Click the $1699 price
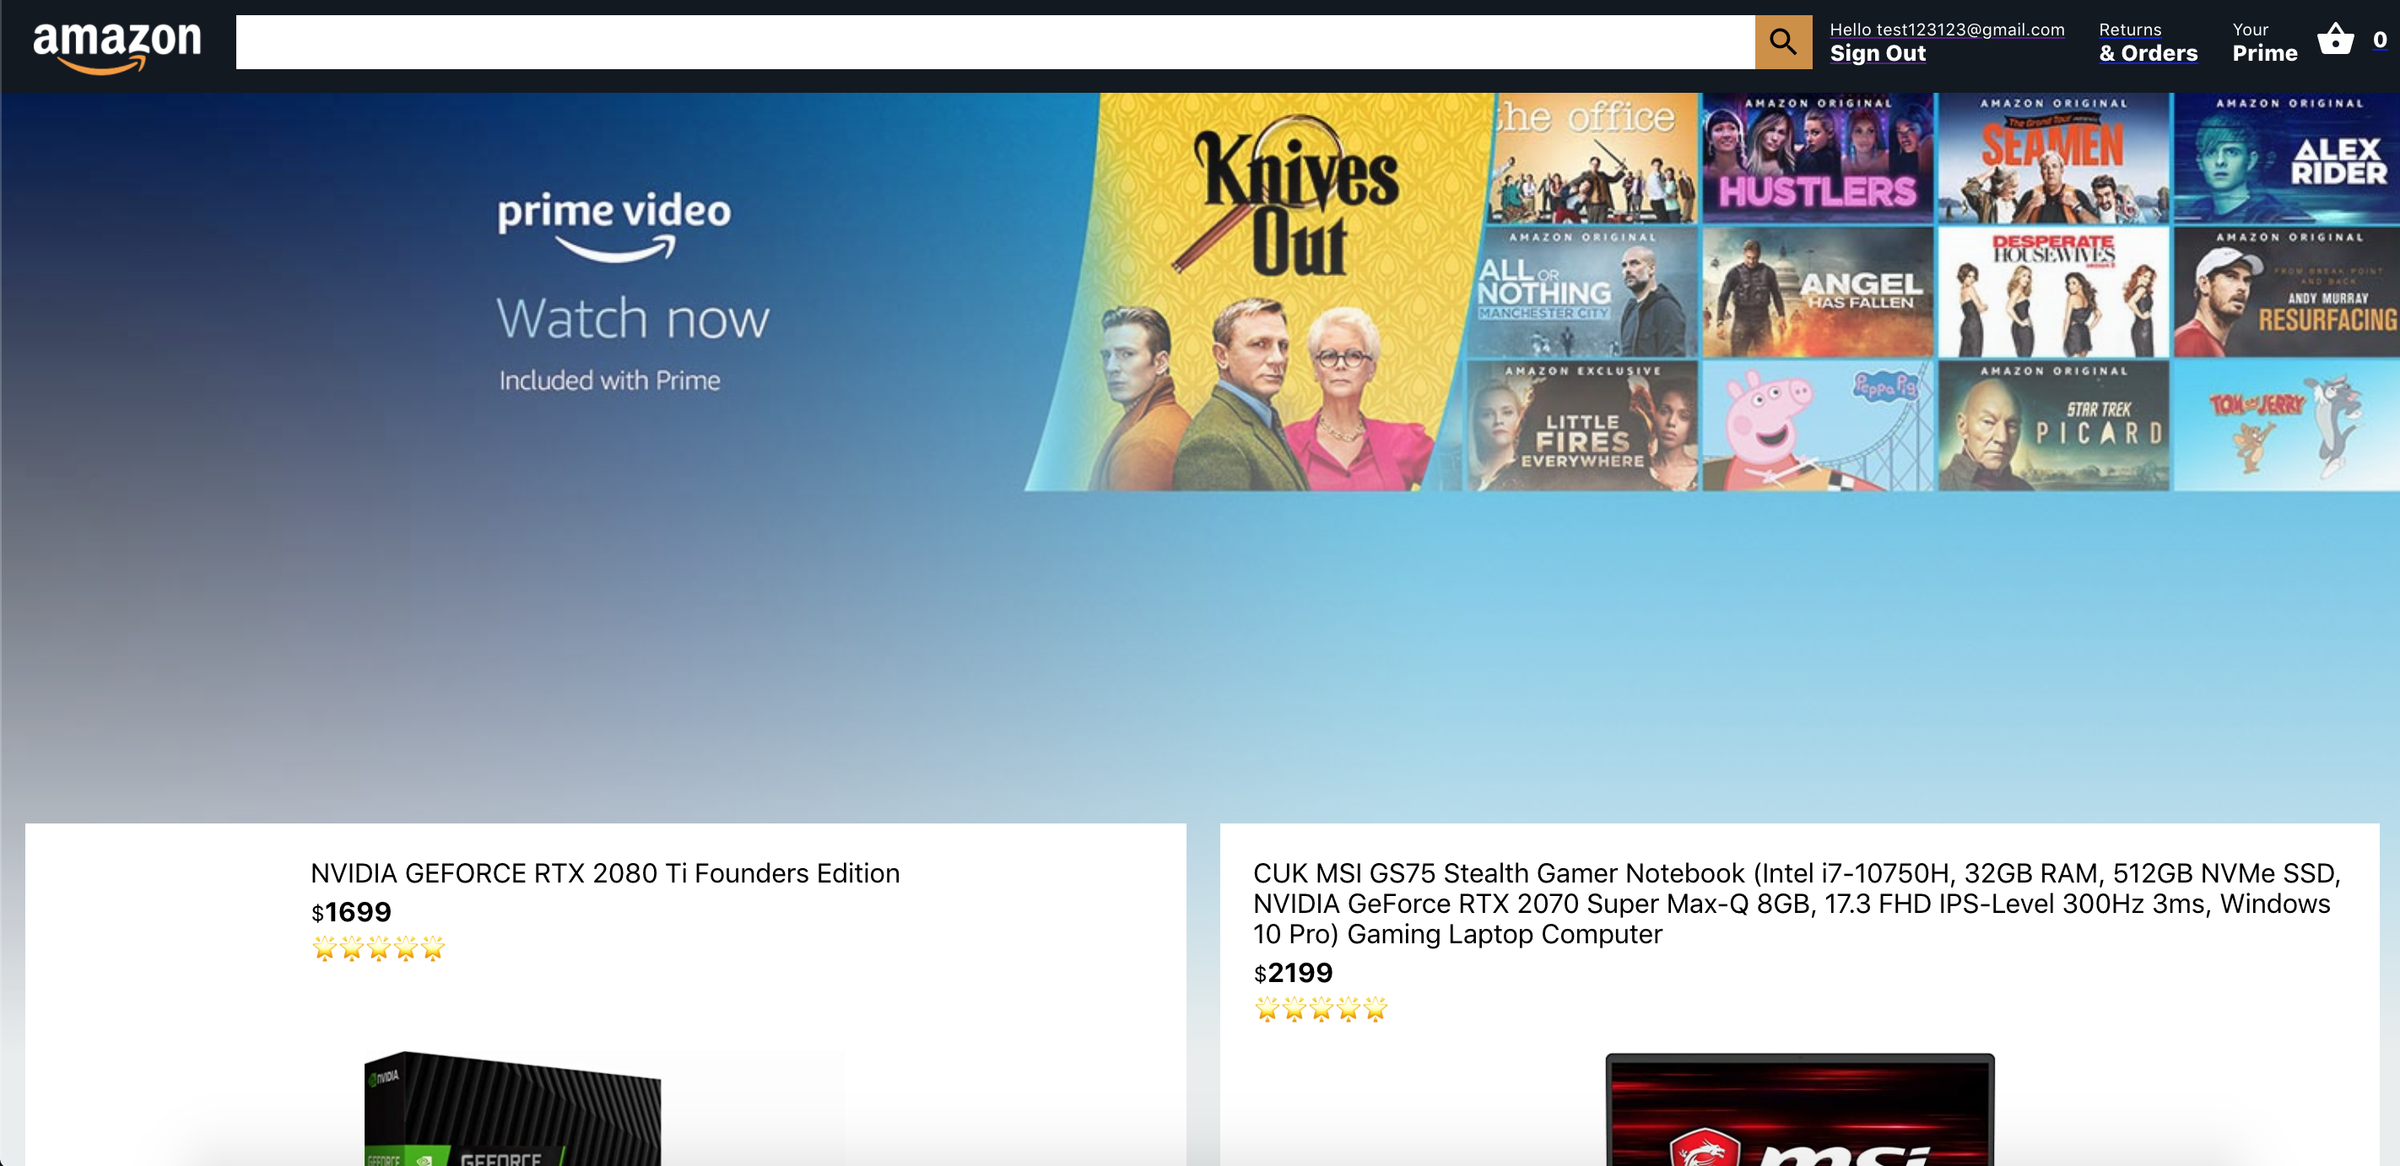The image size is (2400, 1166). tap(351, 912)
